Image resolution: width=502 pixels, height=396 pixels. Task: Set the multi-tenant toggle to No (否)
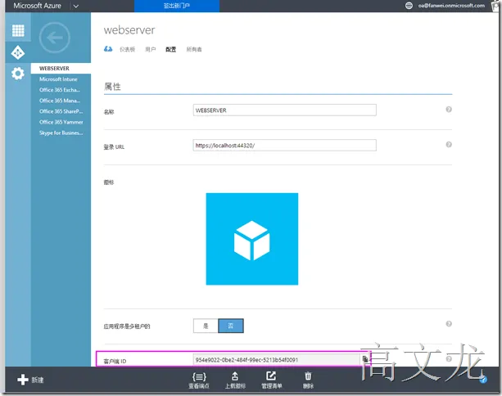click(x=230, y=326)
